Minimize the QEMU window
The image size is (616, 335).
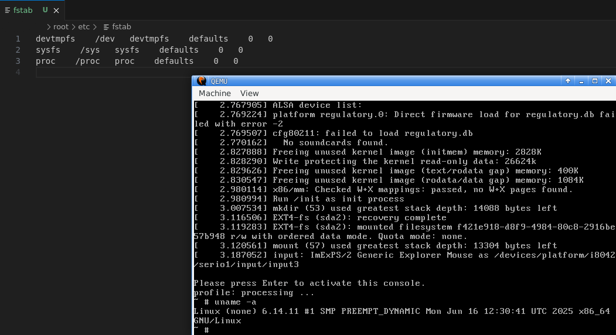click(581, 81)
